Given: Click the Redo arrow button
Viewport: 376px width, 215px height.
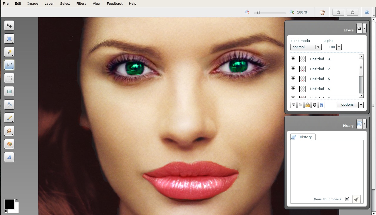Looking at the screenshot, I should coord(352,12).
